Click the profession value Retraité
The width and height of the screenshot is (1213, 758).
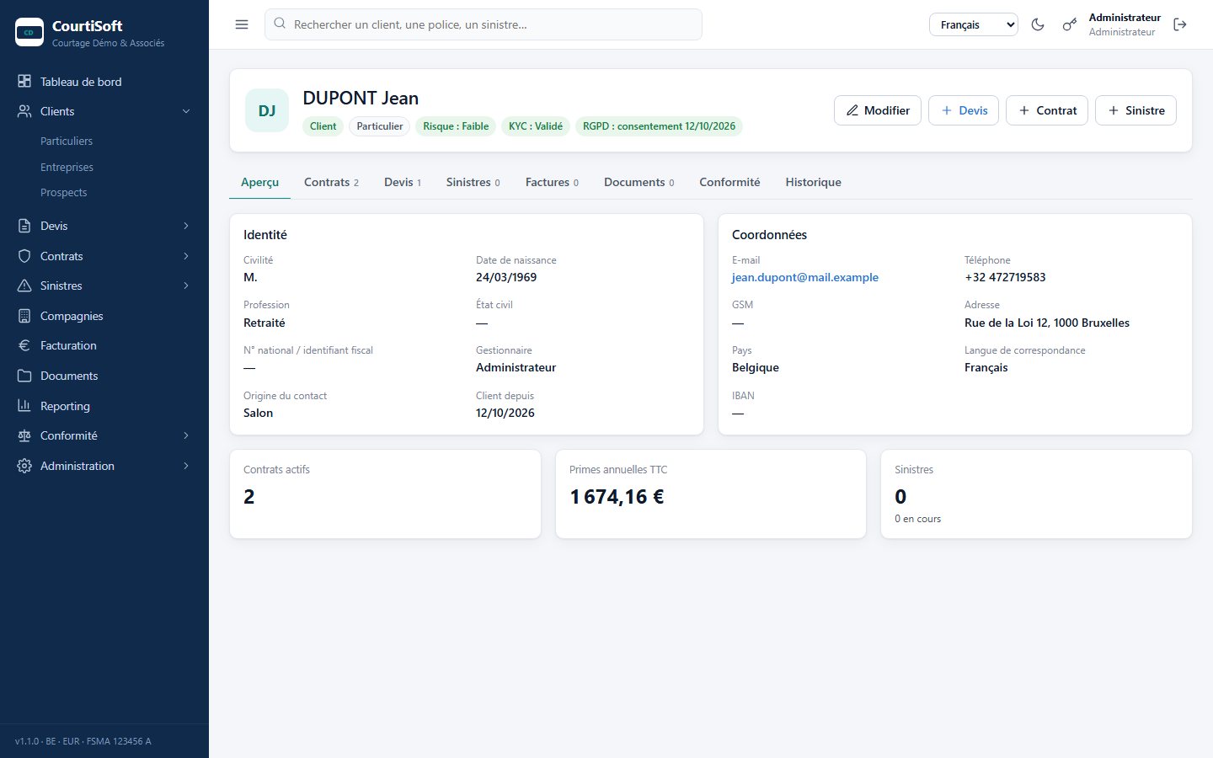tap(265, 323)
